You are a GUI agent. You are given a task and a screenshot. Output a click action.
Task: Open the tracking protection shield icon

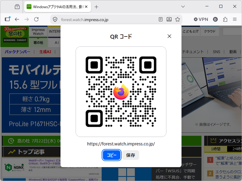coord(55,20)
